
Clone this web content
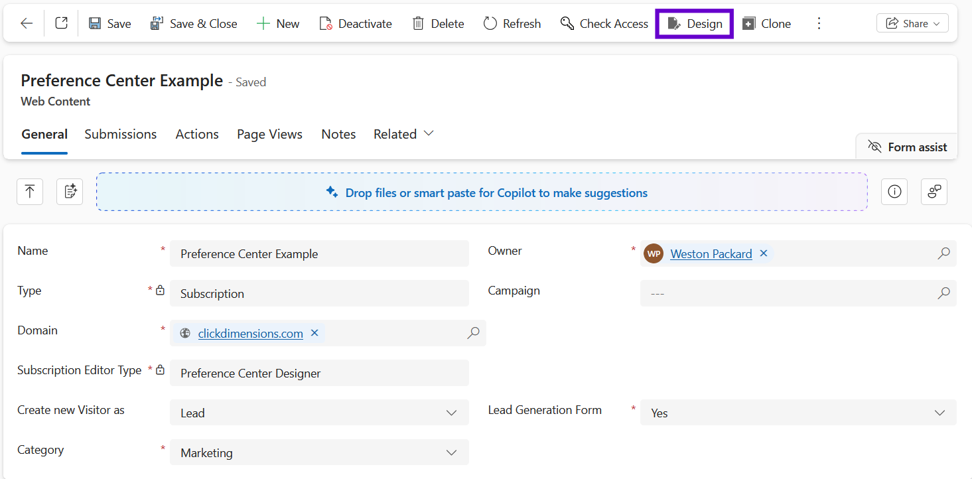pos(767,23)
